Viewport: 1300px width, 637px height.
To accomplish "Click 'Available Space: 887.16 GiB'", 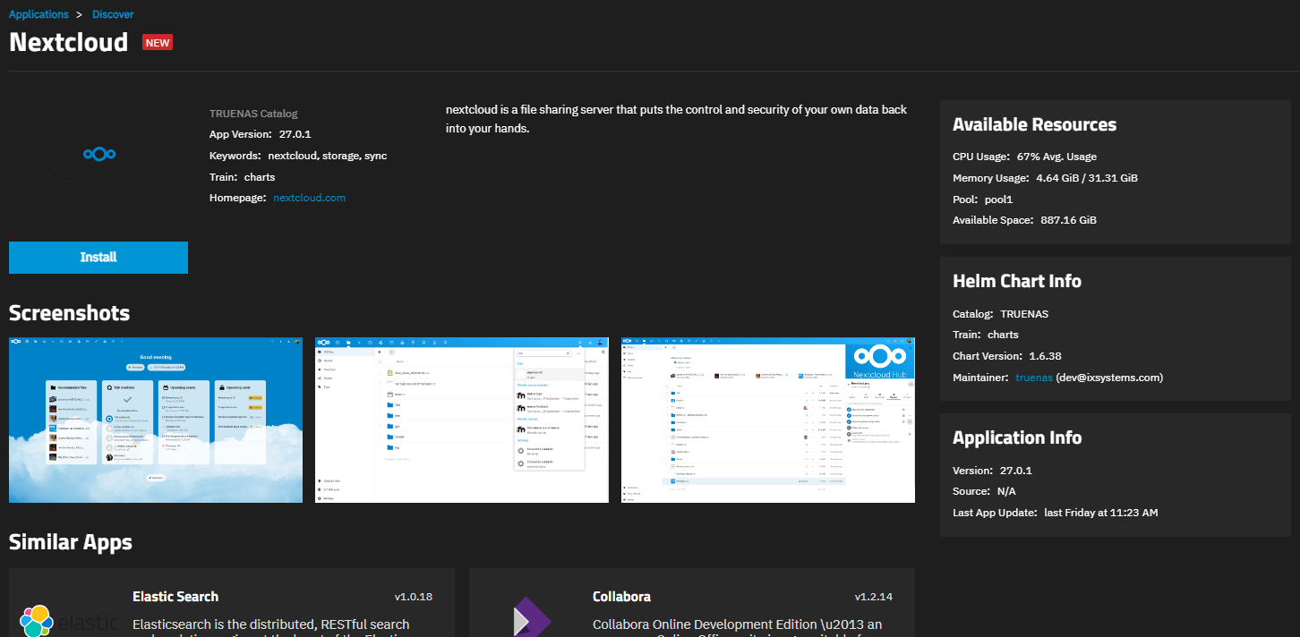I will [1024, 220].
